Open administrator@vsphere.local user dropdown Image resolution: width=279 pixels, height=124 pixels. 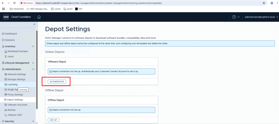pos(261,17)
